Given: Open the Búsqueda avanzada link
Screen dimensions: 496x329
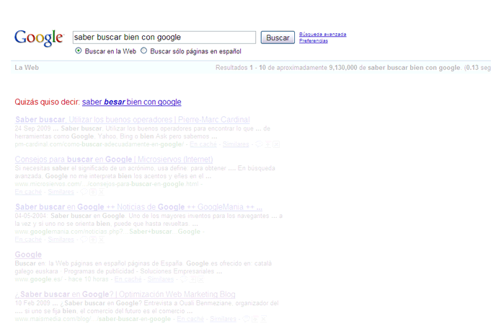Looking at the screenshot, I should coord(323,34).
